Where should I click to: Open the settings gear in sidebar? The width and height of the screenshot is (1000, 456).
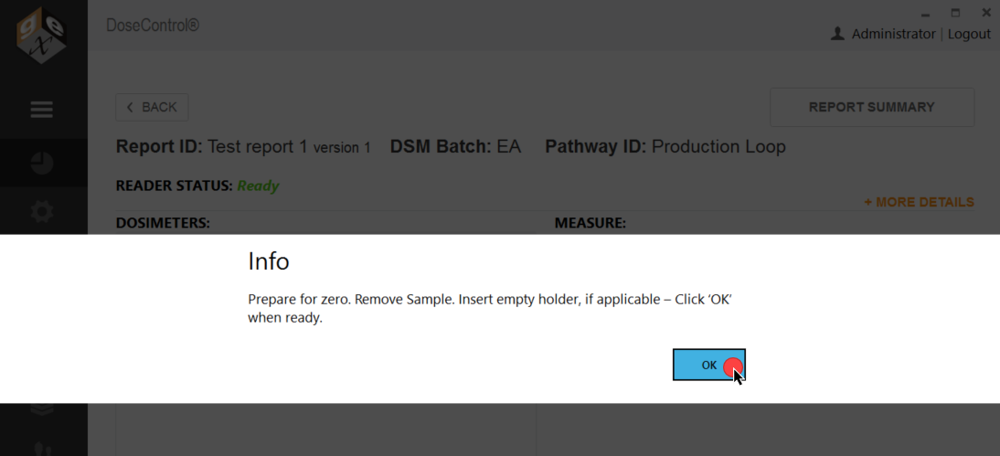click(42, 212)
